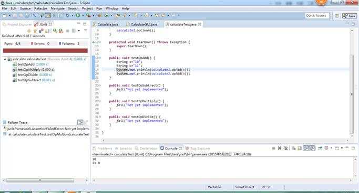Switch to the Calculate.java editor tab
Viewport: 359px width, 193px height.
pos(106,24)
